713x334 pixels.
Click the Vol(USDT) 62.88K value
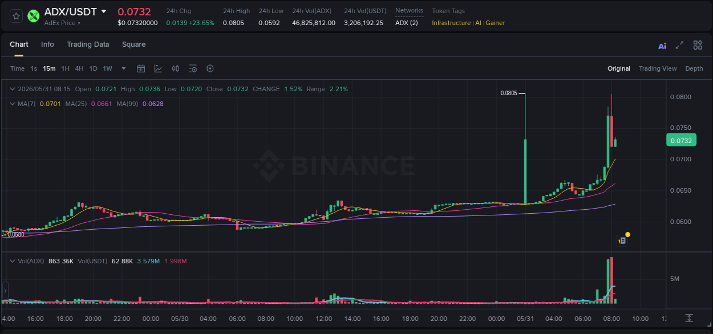point(123,261)
